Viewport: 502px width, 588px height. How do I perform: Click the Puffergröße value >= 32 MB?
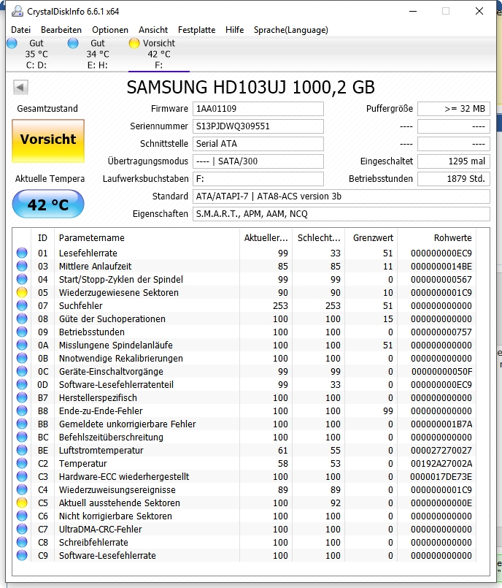pyautogui.click(x=454, y=109)
